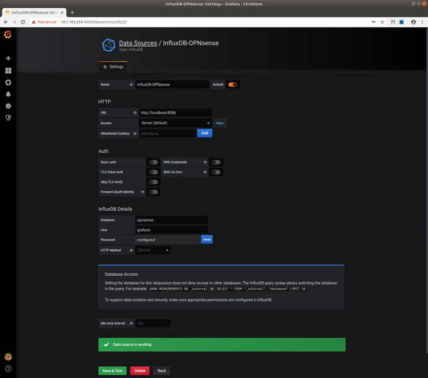Image resolution: width=428 pixels, height=378 pixels.
Task: Open the Alerting bell icon
Action: [8, 94]
